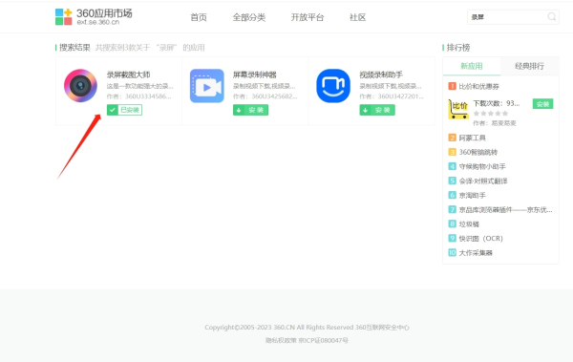Open 360智能跳转 in the ranking list

478,152
